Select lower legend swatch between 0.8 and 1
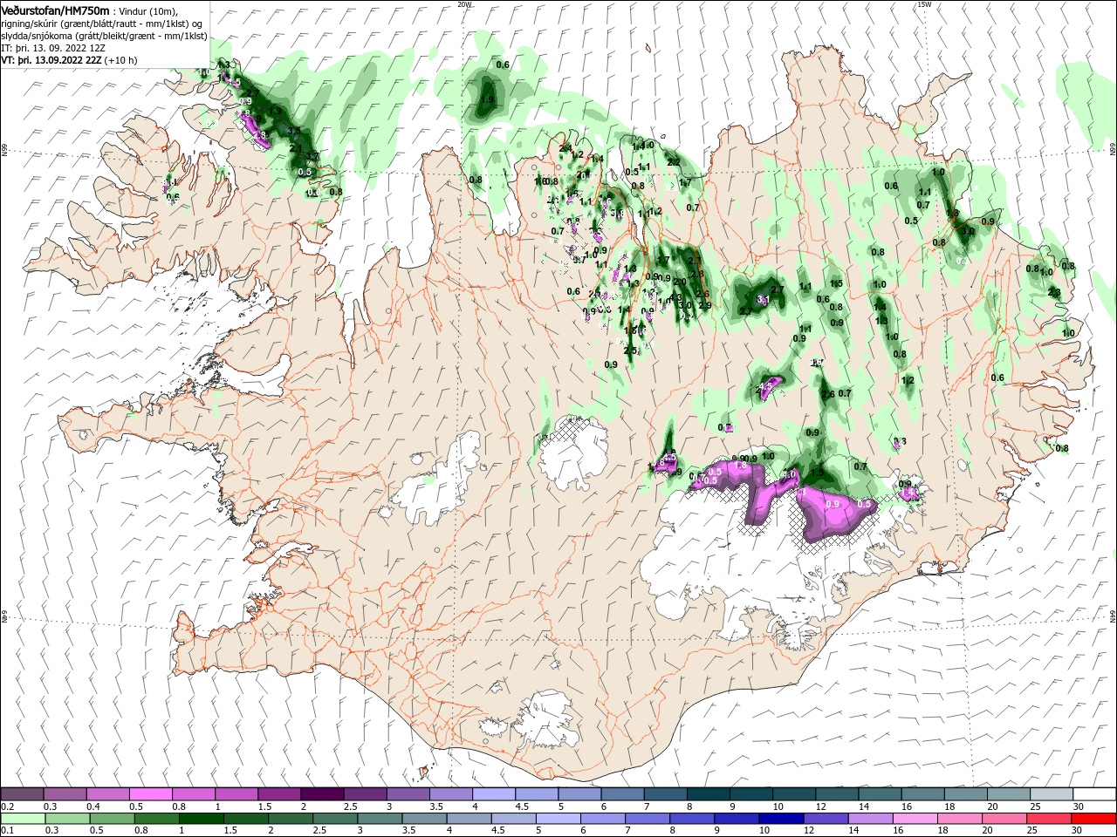The width and height of the screenshot is (1117, 837). pos(155,819)
